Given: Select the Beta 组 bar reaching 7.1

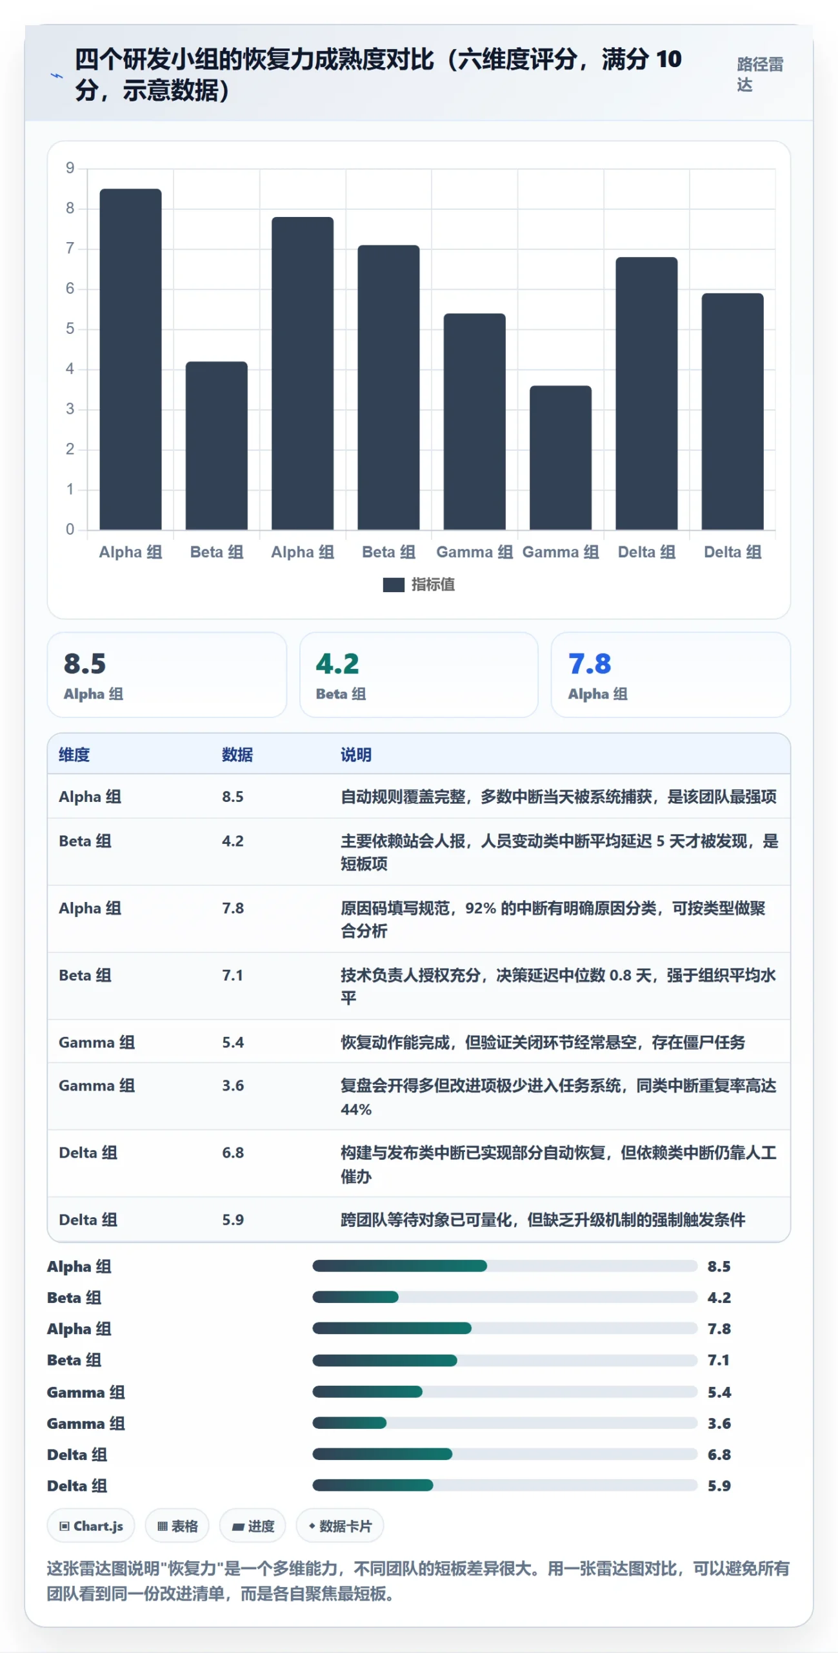Looking at the screenshot, I should (388, 387).
